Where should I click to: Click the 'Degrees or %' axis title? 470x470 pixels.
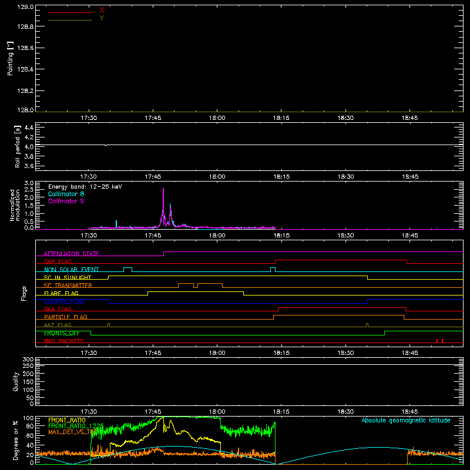[16, 440]
